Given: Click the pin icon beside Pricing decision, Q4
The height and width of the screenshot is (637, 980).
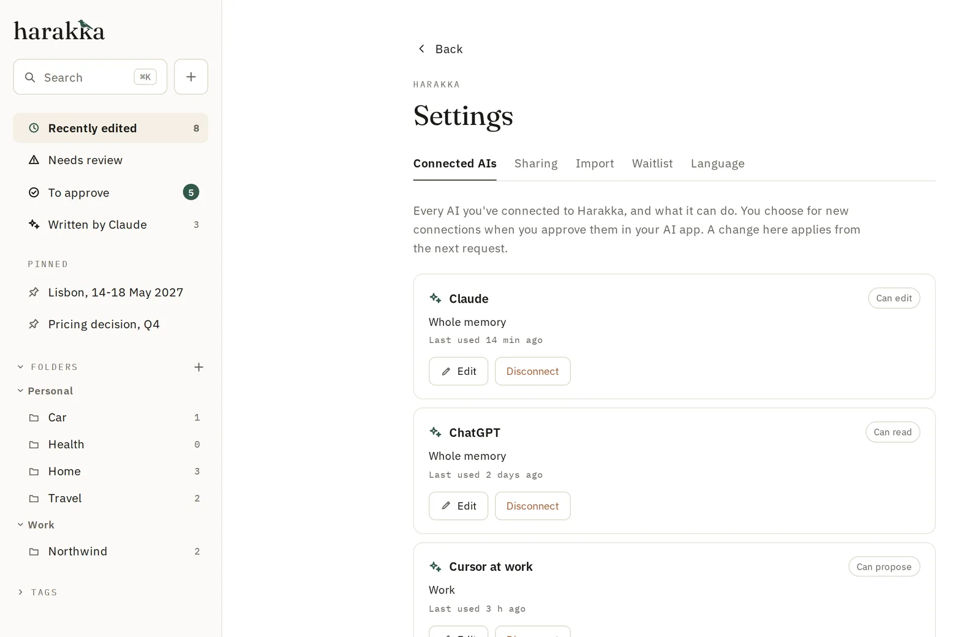Looking at the screenshot, I should (x=34, y=324).
